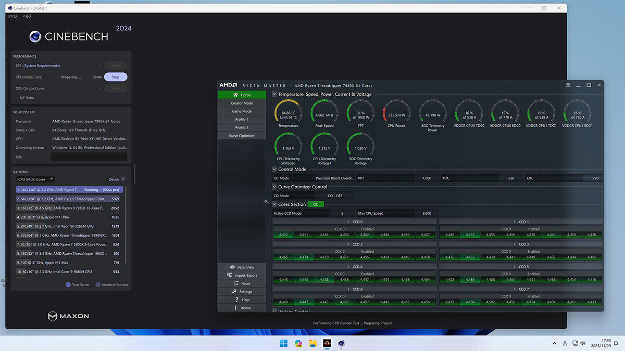Select the Intel Xeon W-3265M ranking row
Screen dimensions: 625x351
pos(69,226)
